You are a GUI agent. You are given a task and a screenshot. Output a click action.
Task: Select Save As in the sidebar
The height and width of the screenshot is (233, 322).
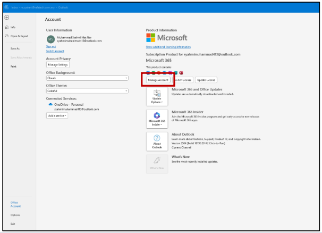15,49
